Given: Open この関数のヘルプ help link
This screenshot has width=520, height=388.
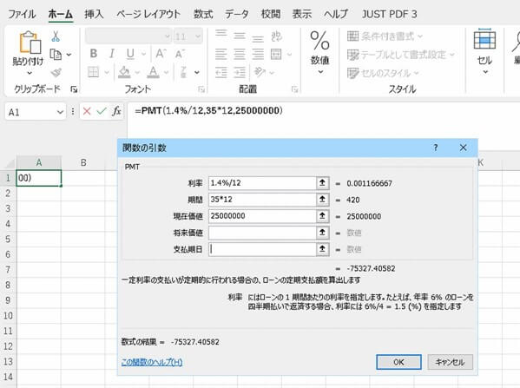Looking at the screenshot, I should pyautogui.click(x=152, y=362).
